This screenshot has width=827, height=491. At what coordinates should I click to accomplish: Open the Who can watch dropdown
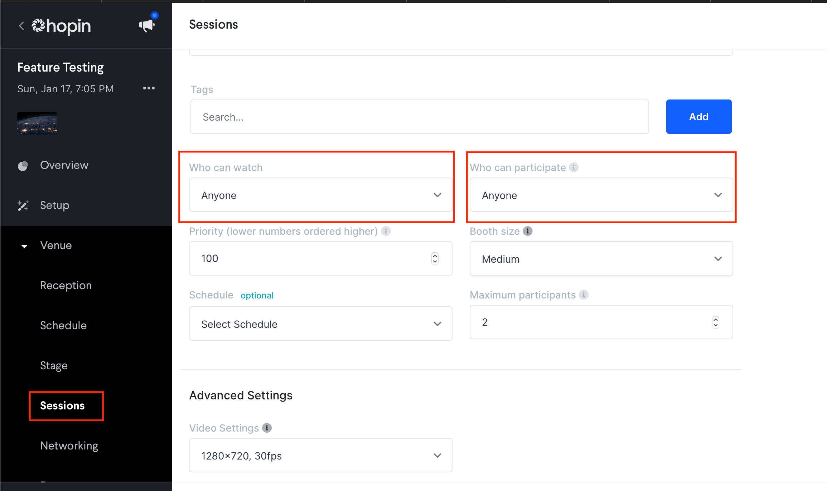(321, 195)
